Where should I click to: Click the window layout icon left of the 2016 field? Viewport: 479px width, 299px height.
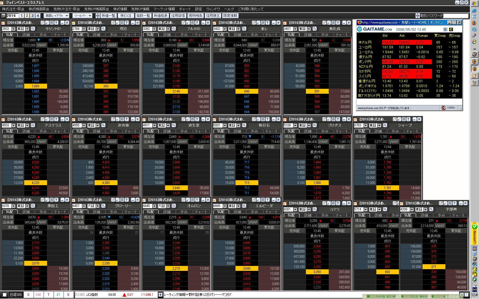3,16
